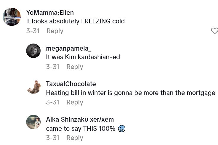Select the "It looks absolutely FREEZING cold" comment

pyautogui.click(x=75, y=21)
